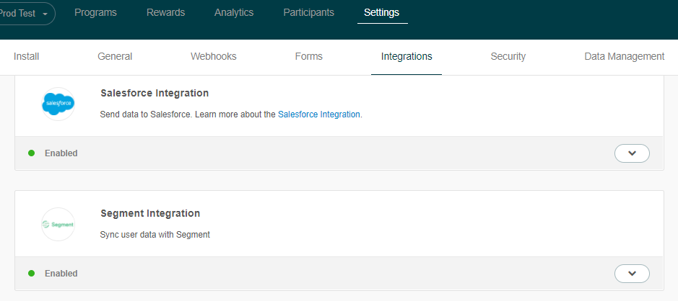Click the Salesforce Integration heading
Image resolution: width=678 pixels, height=301 pixels.
pyautogui.click(x=155, y=93)
